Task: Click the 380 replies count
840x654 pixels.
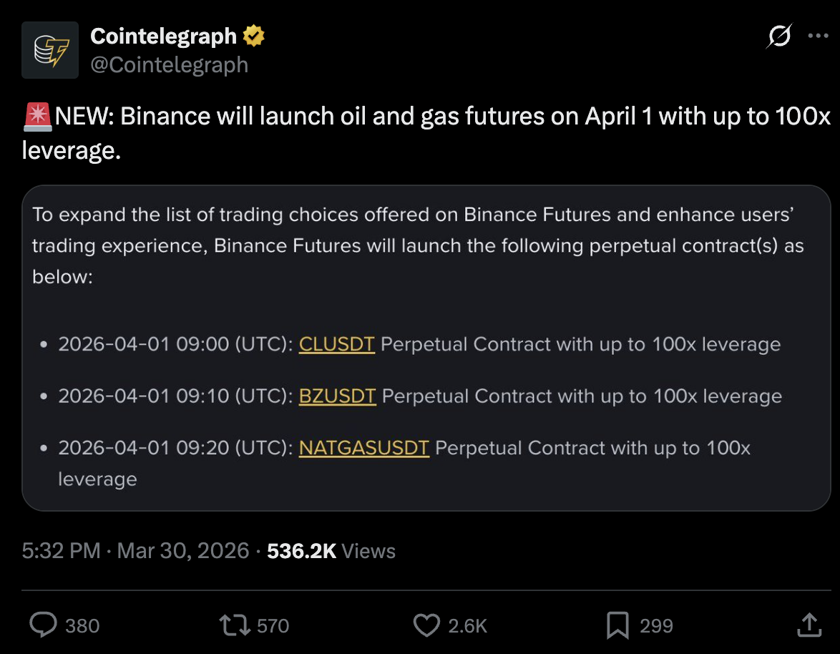Action: (x=82, y=626)
